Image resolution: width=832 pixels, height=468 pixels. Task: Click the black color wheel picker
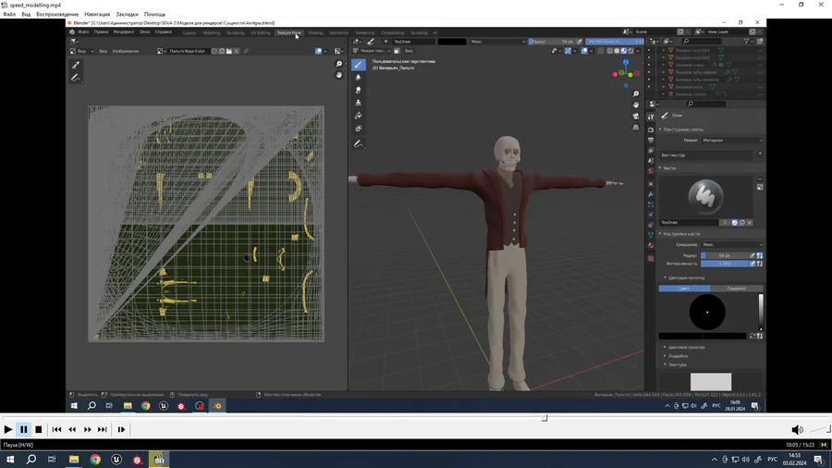coord(707,313)
